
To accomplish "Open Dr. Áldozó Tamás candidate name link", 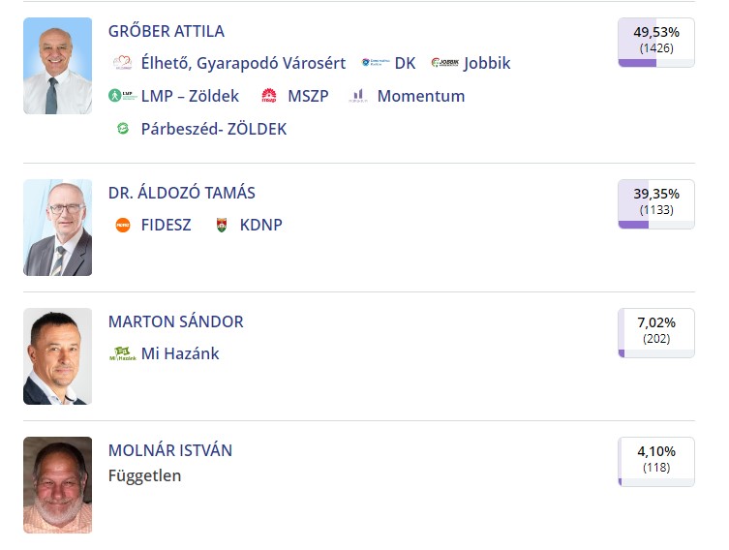I will click(182, 193).
